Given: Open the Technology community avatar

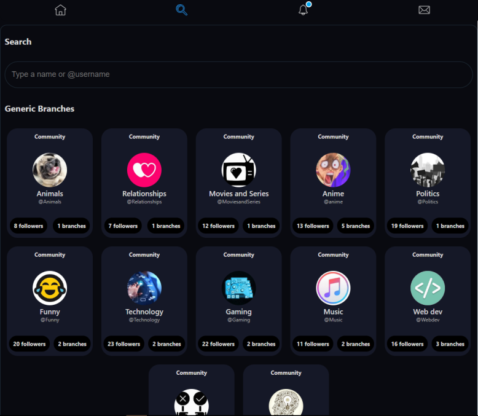Looking at the screenshot, I should click(x=144, y=288).
